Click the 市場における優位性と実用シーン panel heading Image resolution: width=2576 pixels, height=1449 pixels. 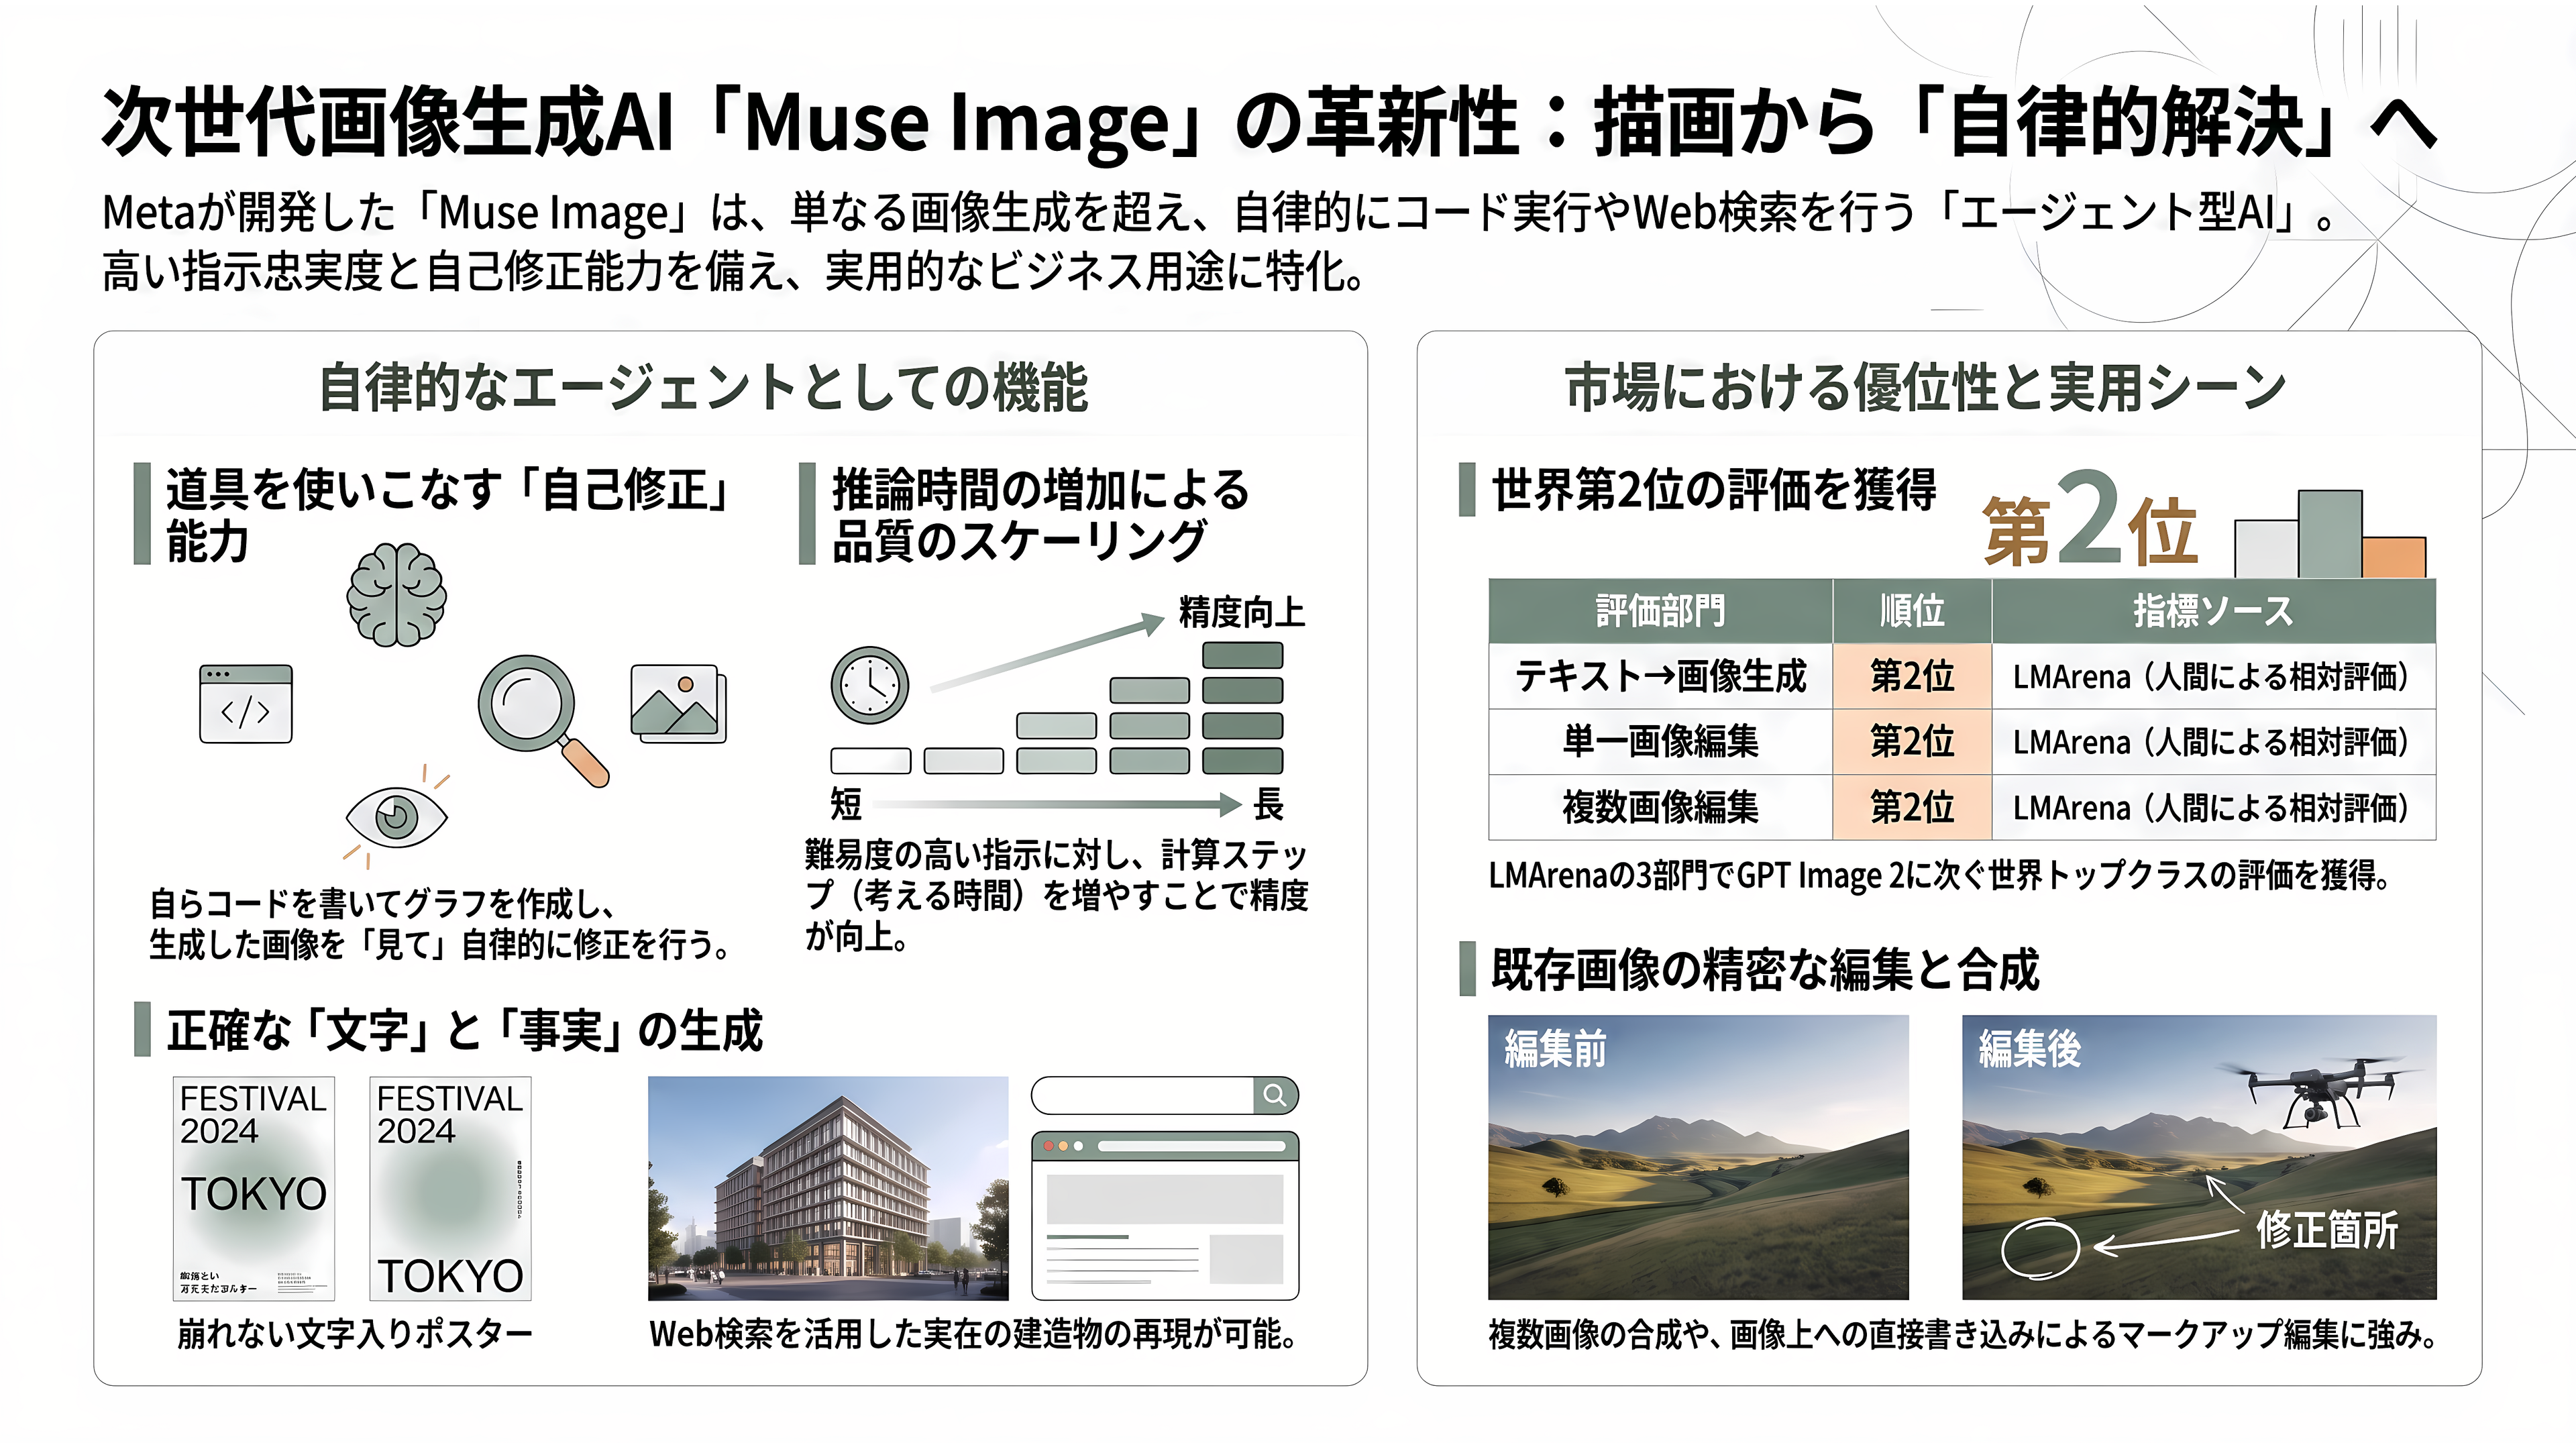1926,388
